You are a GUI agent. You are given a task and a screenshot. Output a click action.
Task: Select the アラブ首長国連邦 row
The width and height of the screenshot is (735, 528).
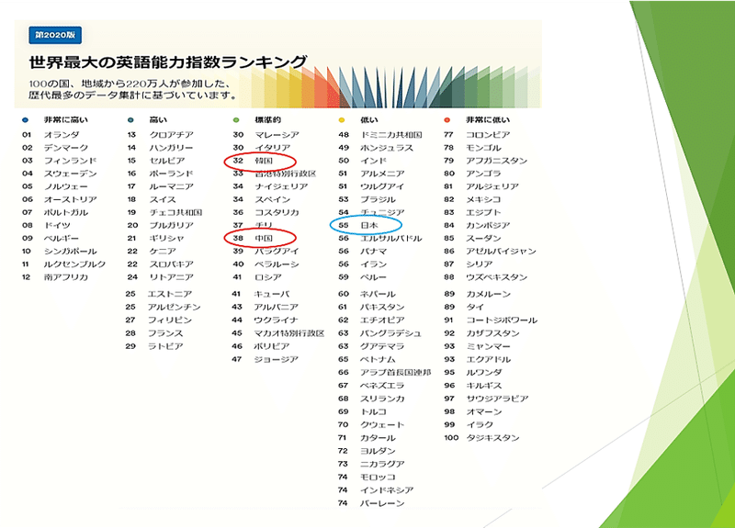[x=384, y=373]
